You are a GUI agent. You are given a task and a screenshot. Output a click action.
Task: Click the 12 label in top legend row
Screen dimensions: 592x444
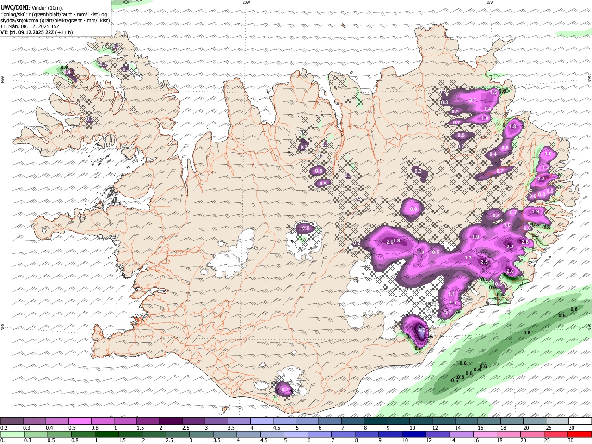(x=435, y=428)
